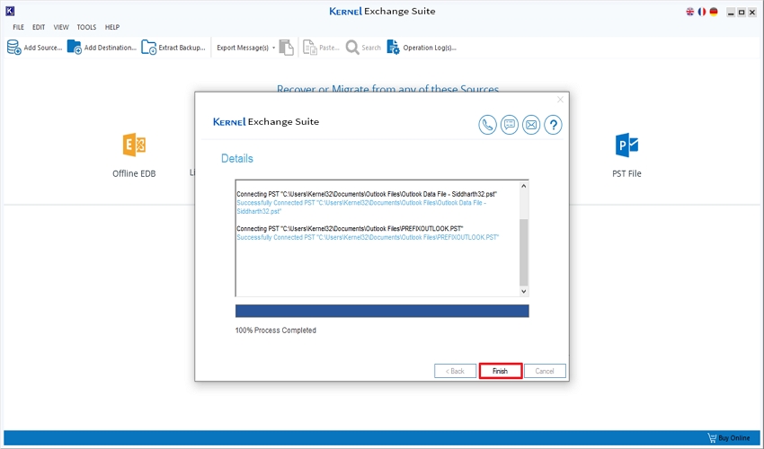Click the completed blue progress bar
The image size is (764, 449).
point(382,311)
